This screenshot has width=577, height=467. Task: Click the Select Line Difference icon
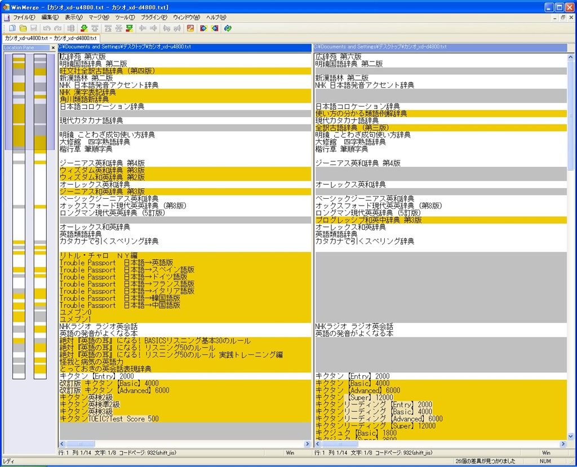coord(71,28)
